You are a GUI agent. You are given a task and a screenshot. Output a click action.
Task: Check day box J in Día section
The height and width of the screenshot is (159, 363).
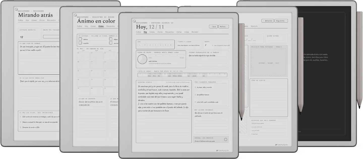click(155, 45)
